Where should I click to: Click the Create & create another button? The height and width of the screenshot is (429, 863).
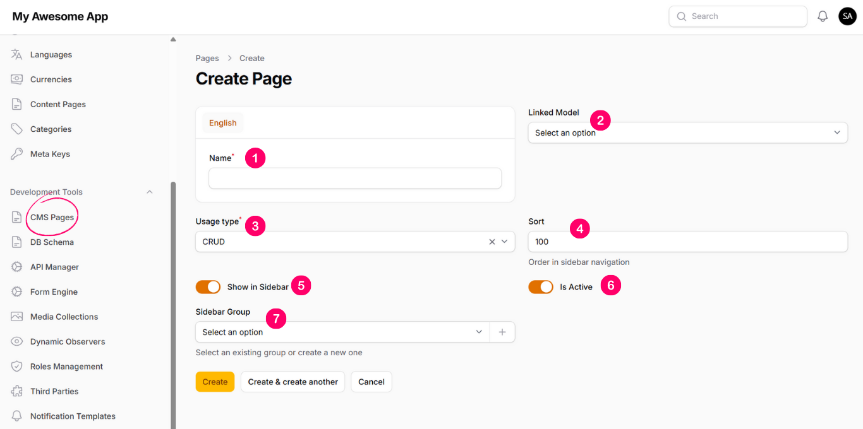(293, 382)
